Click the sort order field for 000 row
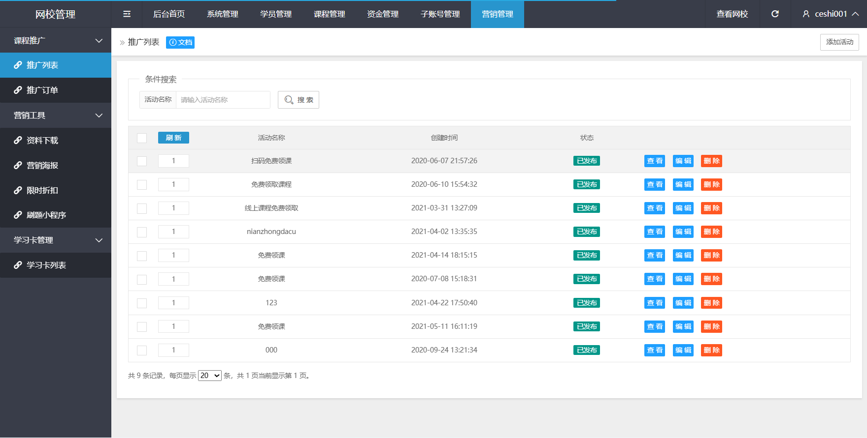This screenshot has width=867, height=438. click(x=173, y=350)
